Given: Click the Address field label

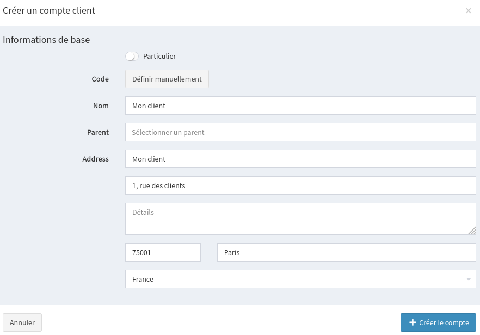Looking at the screenshot, I should coord(95,159).
